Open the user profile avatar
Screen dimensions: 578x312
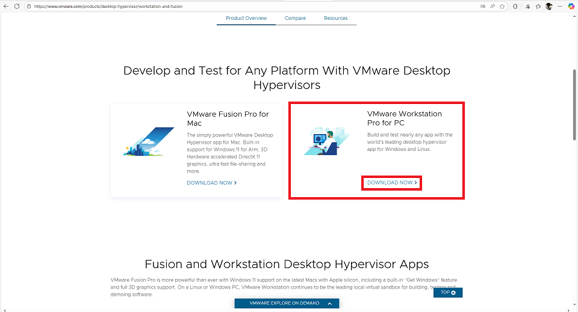click(x=549, y=6)
